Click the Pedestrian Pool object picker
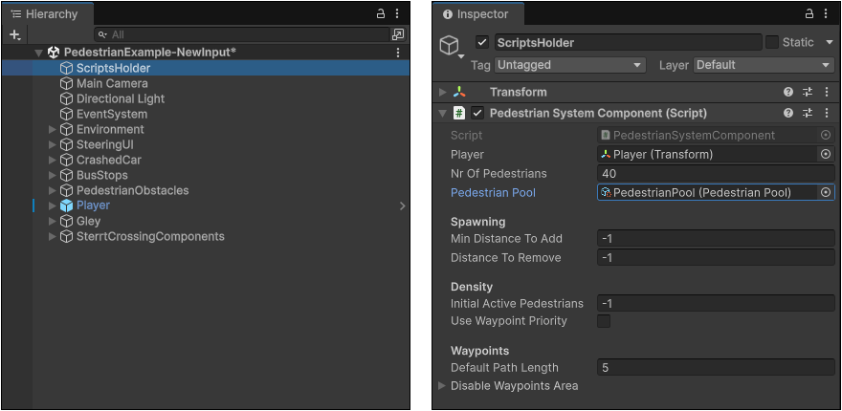842x411 pixels. coord(826,192)
